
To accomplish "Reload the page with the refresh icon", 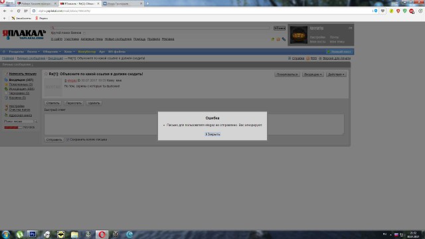I will (19, 11).
